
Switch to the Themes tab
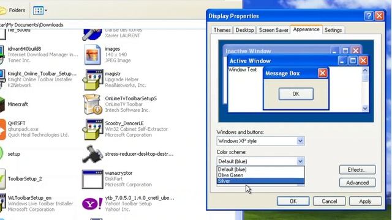[x=222, y=30]
